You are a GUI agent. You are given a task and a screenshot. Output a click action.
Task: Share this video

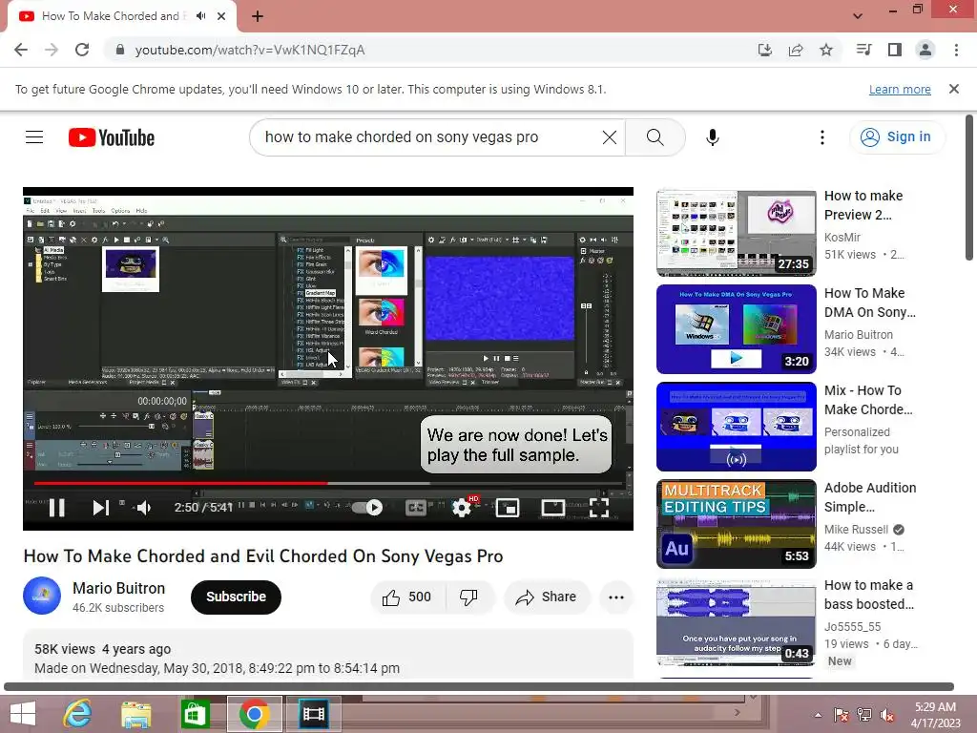coord(547,597)
